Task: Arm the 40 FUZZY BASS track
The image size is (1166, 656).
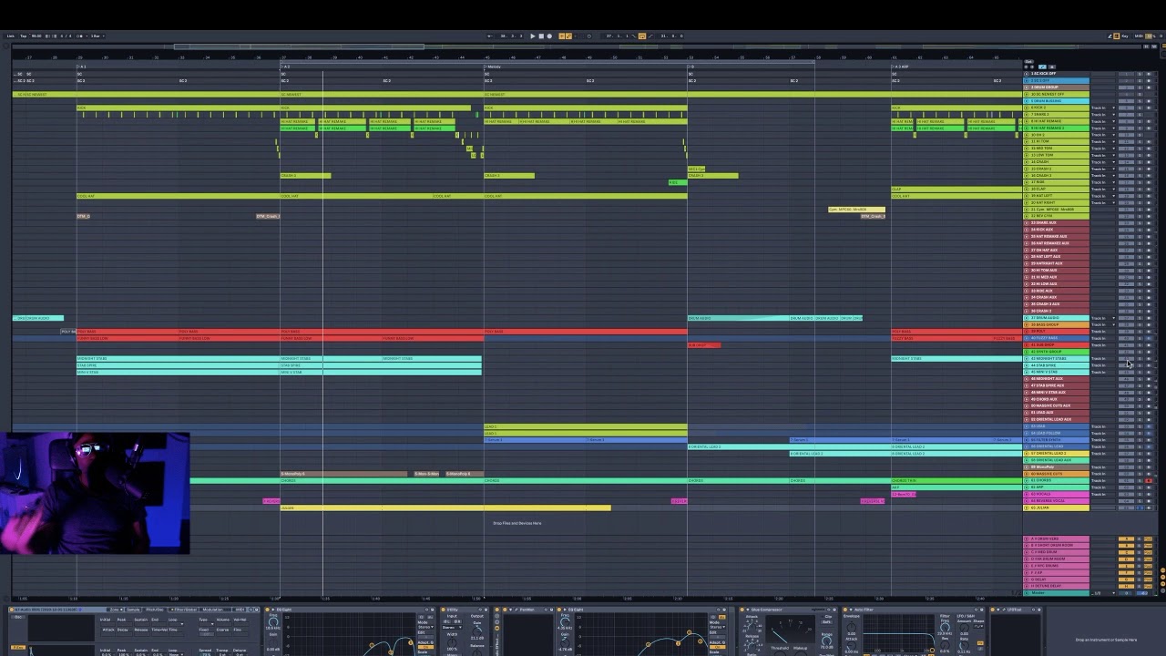Action: point(1149,338)
